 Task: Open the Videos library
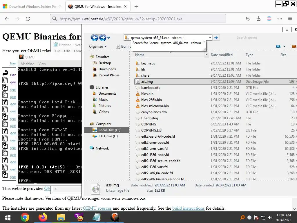pos(104,112)
